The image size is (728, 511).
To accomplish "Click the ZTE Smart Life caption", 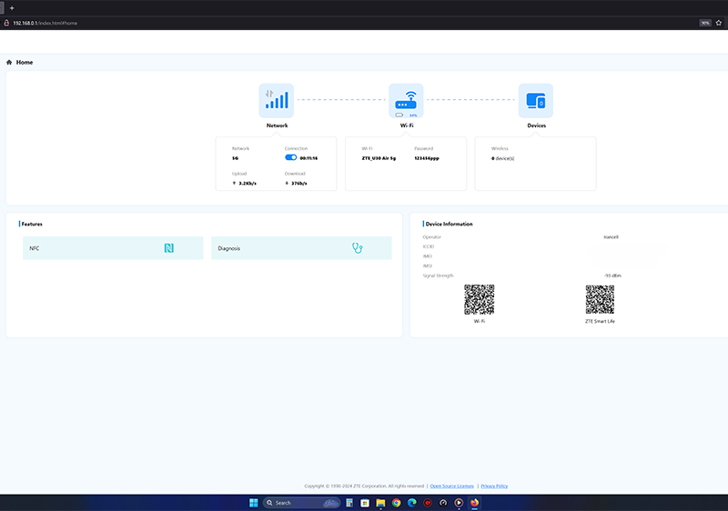I will tap(600, 321).
